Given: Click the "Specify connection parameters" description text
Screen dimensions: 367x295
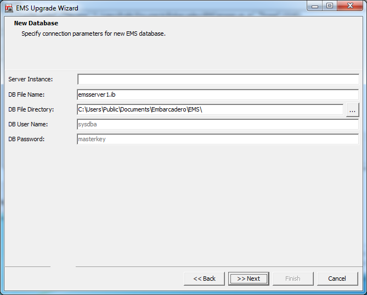Looking at the screenshot, I should (94, 34).
